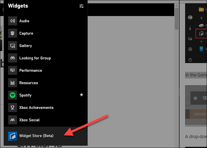Open Widget Store (Beta)
This screenshot has height=148, width=207.
tap(36, 136)
